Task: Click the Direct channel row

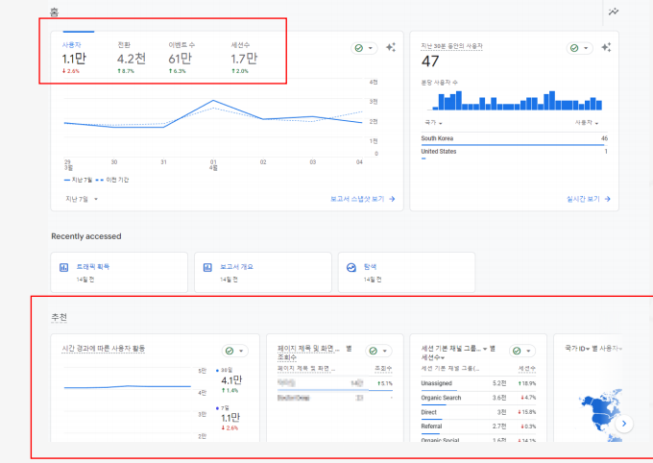Action: 478,412
